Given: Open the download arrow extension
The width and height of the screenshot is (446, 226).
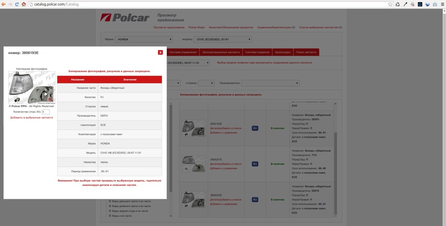Looking at the screenshot, I should (413, 4).
